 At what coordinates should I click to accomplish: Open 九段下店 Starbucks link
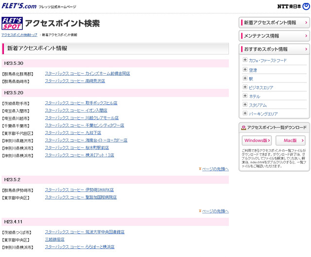pos(73,133)
